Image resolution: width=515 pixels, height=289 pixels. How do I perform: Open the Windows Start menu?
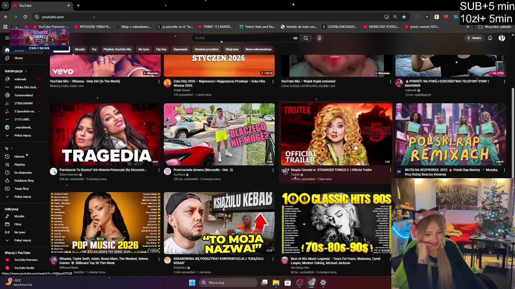(192, 283)
